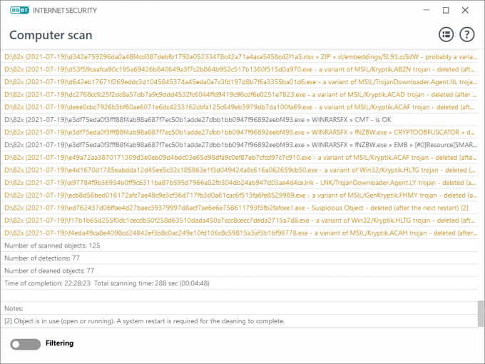This screenshot has width=485, height=364.
Task: Click the Number of detections: 77 line
Action: (239, 258)
